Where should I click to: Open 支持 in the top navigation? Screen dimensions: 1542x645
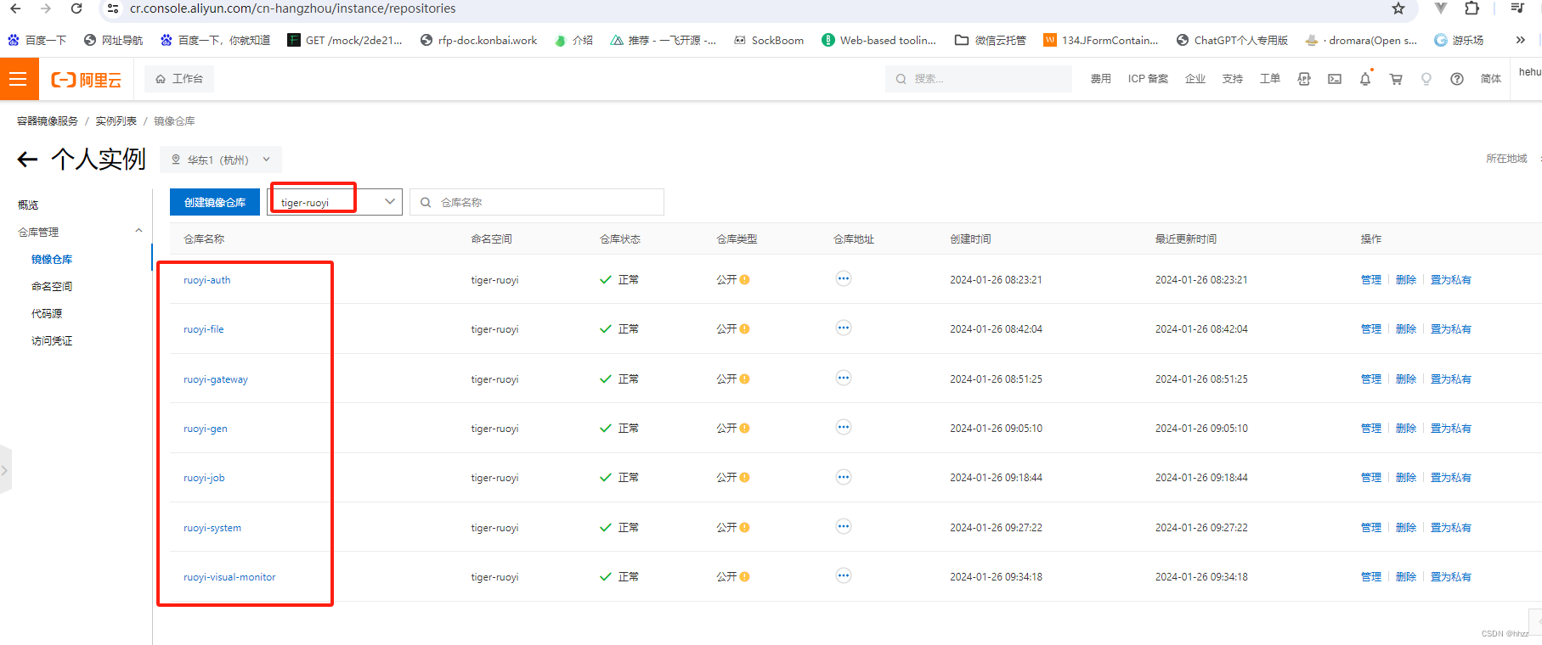pos(1233,79)
